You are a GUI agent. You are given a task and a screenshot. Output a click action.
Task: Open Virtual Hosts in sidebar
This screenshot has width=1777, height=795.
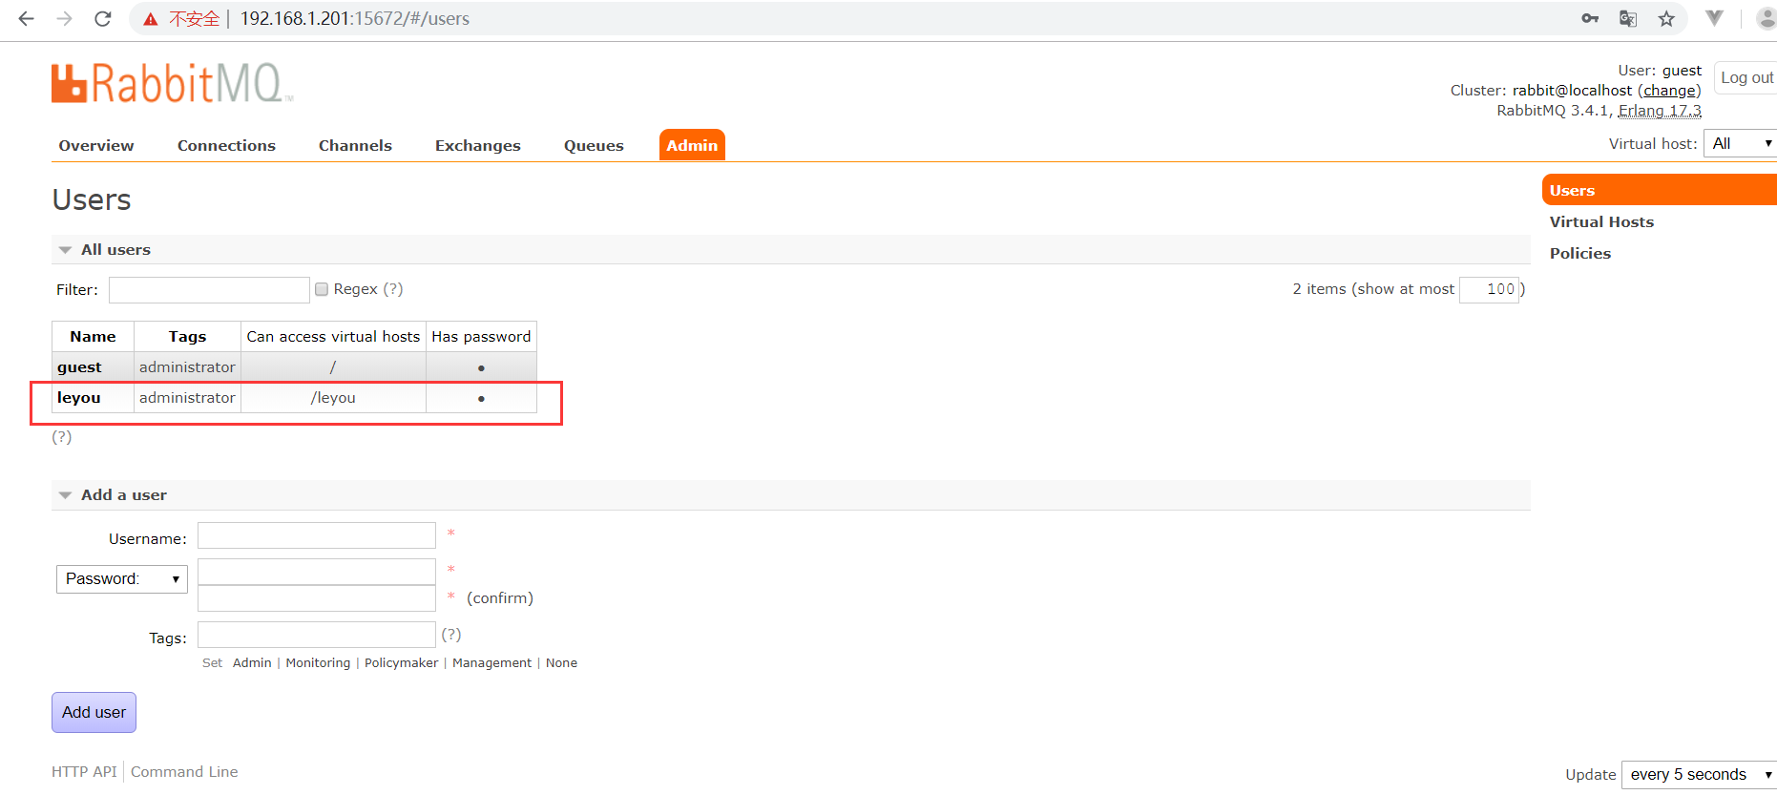pyautogui.click(x=1601, y=221)
